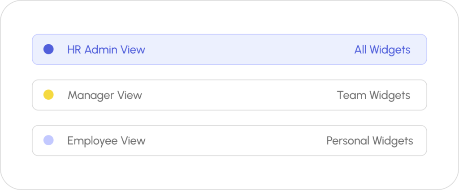459x190 pixels.
Task: Click blank card area below Employee View row
Action: click(x=229, y=172)
